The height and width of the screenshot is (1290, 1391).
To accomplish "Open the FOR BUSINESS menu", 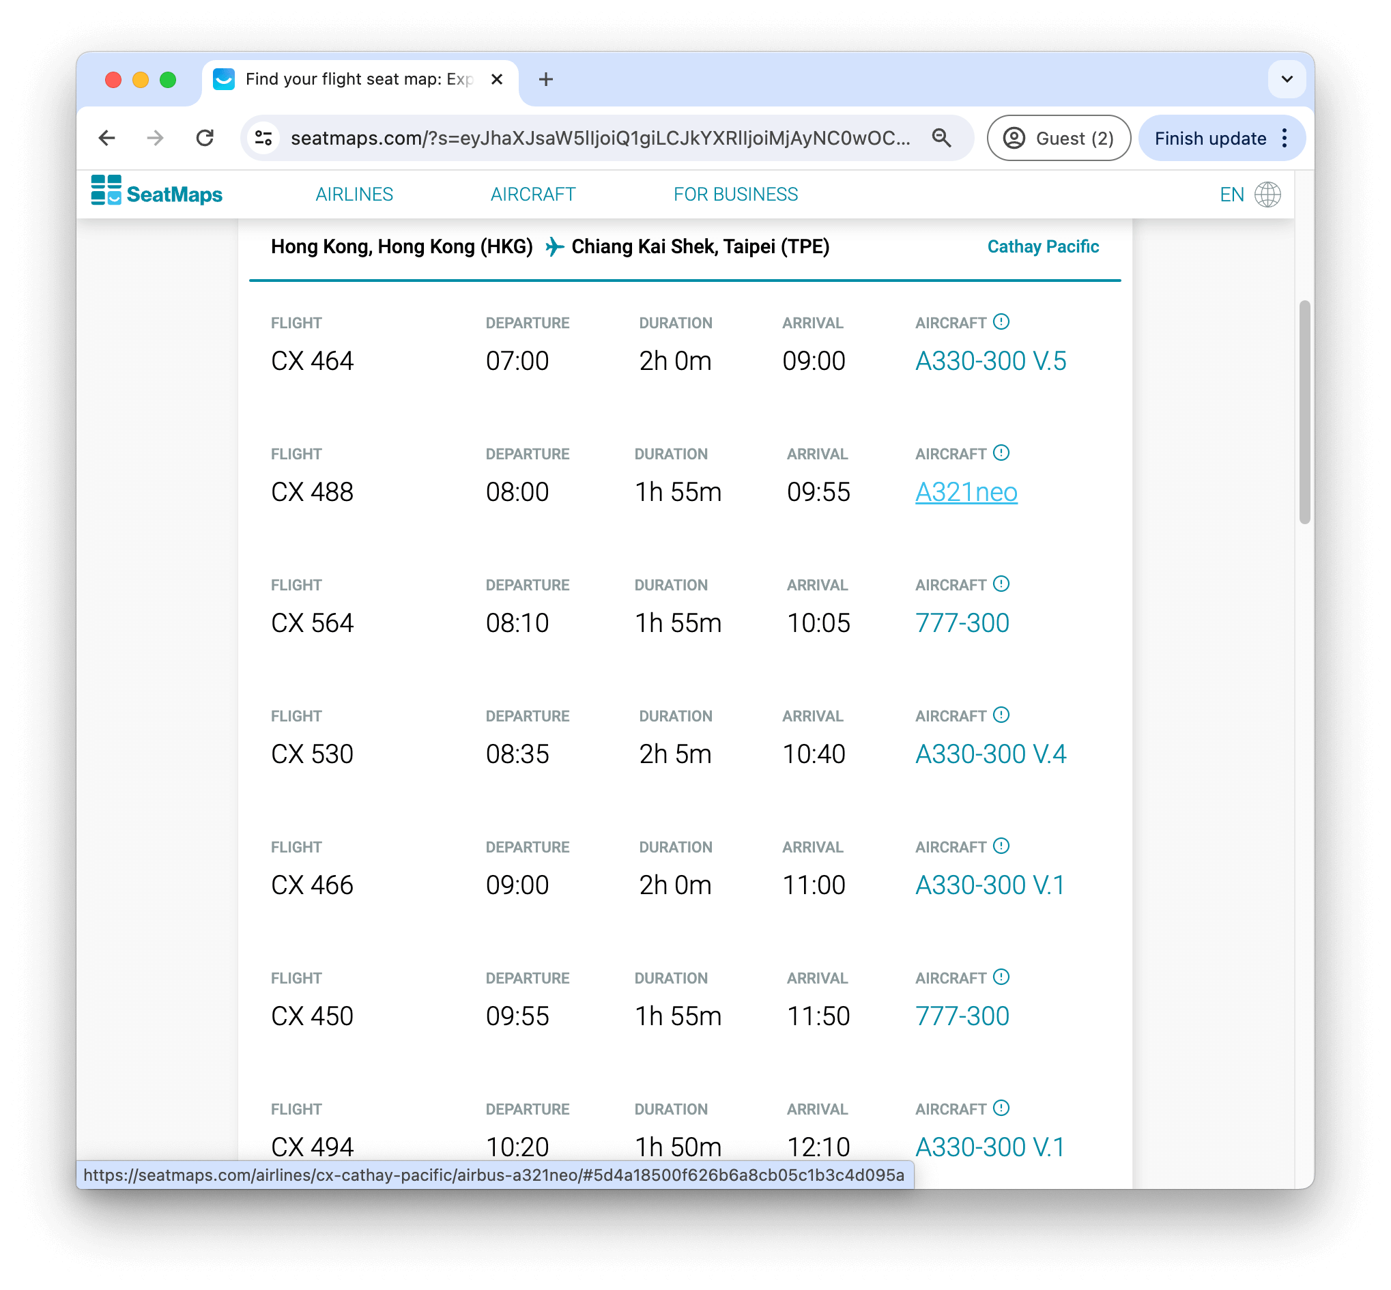I will pyautogui.click(x=735, y=194).
